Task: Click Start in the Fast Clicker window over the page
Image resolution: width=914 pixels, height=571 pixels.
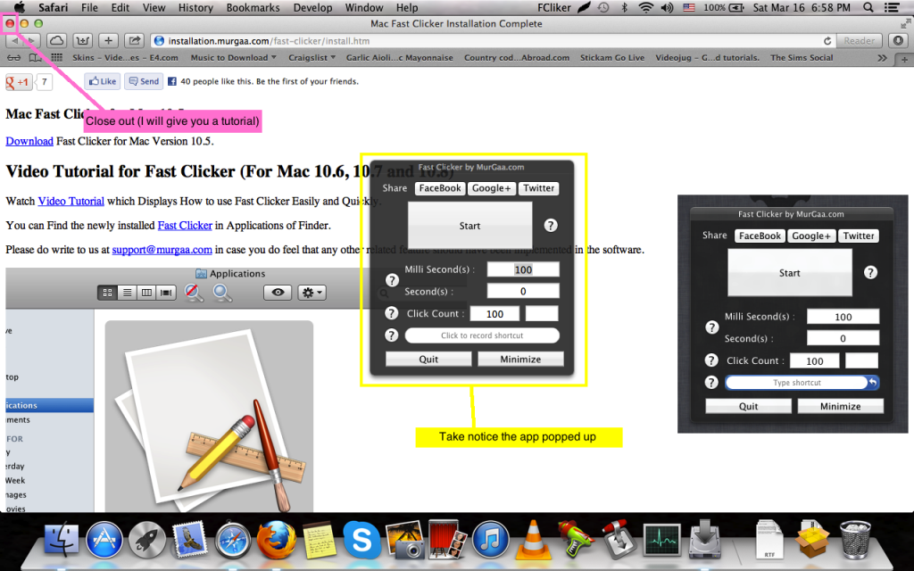Action: 469,226
